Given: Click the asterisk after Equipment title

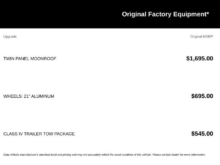Looking at the screenshot, I should (208, 13).
